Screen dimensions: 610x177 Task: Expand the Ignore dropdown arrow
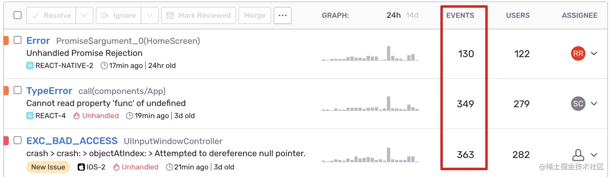point(149,15)
